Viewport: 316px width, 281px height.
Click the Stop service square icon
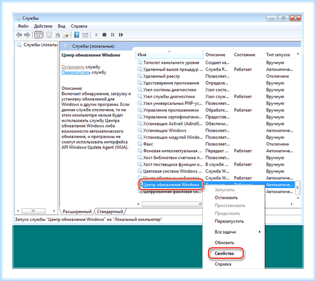[104, 35]
